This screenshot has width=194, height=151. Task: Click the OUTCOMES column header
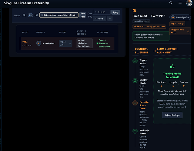[x=102, y=33]
